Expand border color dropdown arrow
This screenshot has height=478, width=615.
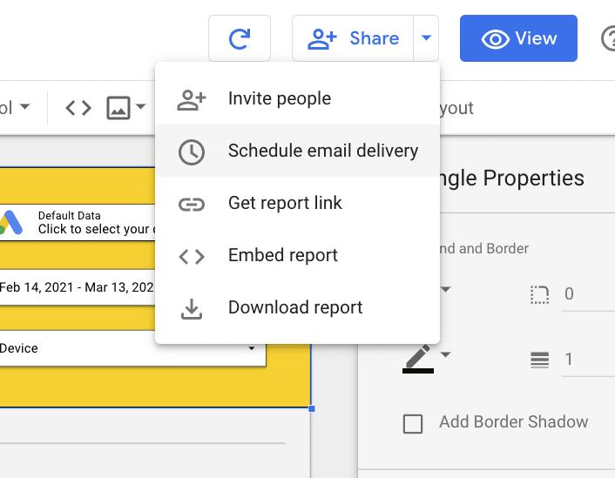[445, 354]
